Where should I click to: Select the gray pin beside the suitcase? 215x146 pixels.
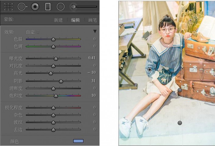pos(180,90)
